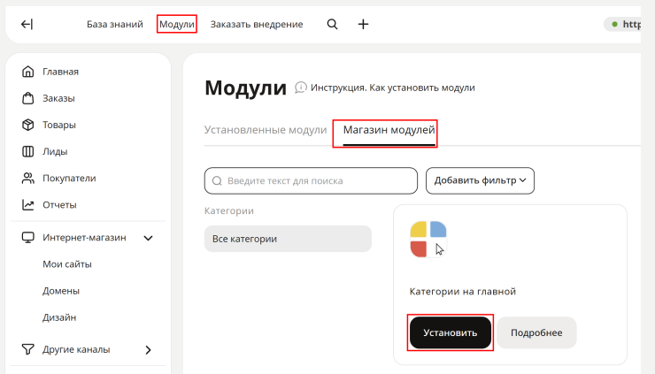The width and height of the screenshot is (655, 374).
Task: Click the Категории на главной module title
Action: (x=463, y=292)
